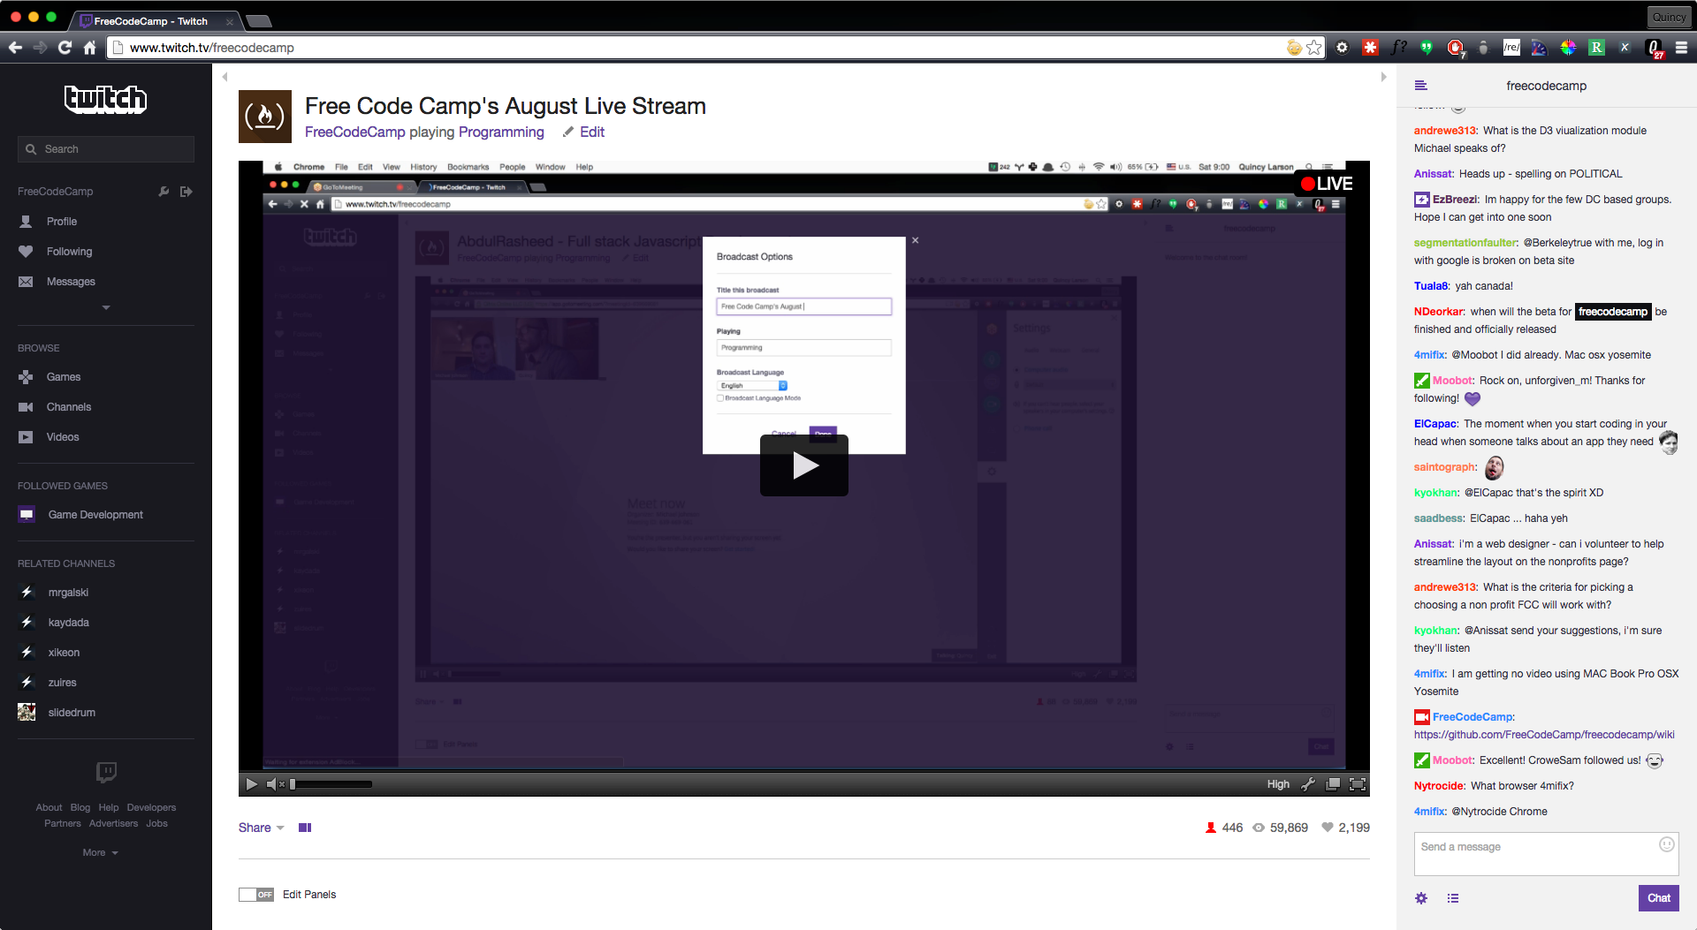Click the chat message input box
The image size is (1697, 930).
[x=1547, y=854]
